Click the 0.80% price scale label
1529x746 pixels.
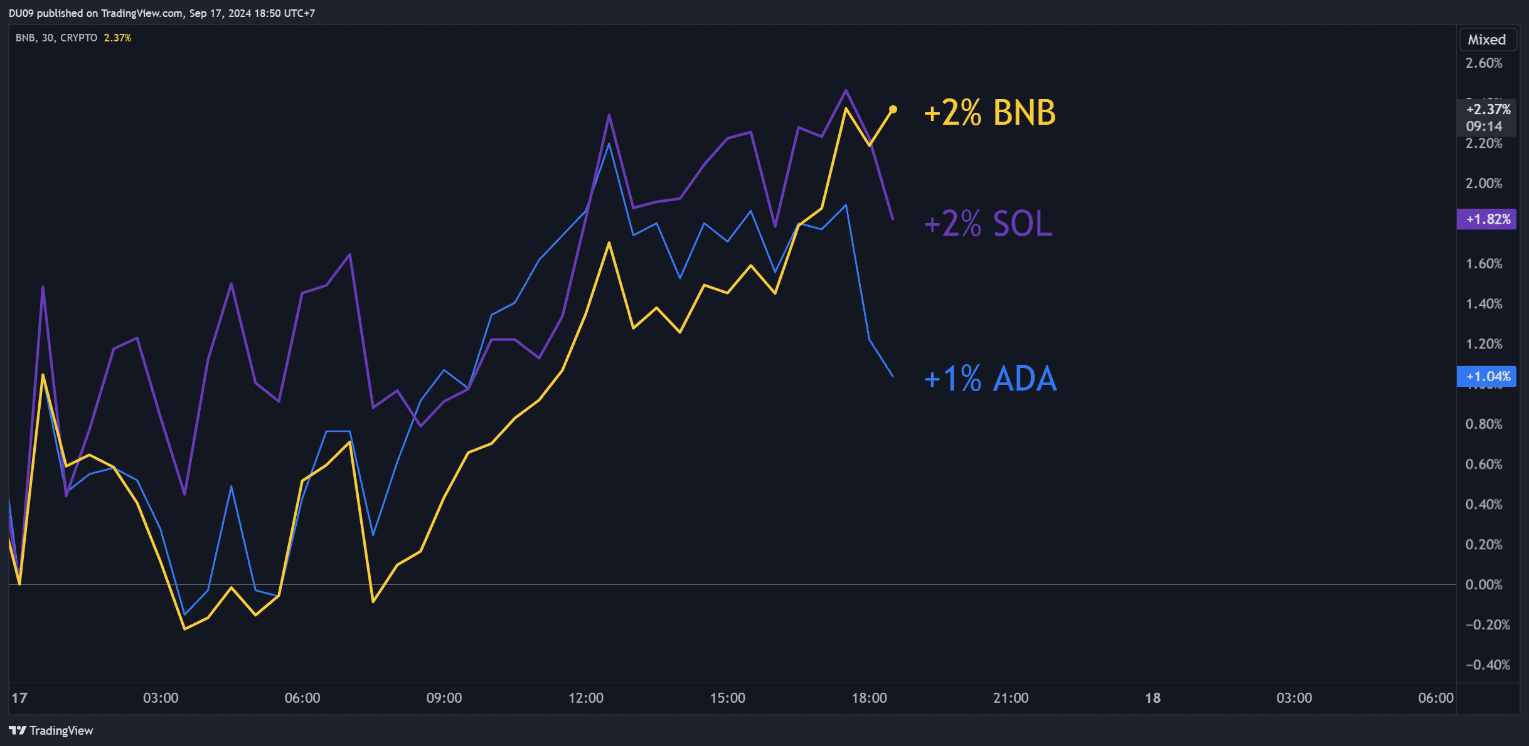coord(1484,424)
